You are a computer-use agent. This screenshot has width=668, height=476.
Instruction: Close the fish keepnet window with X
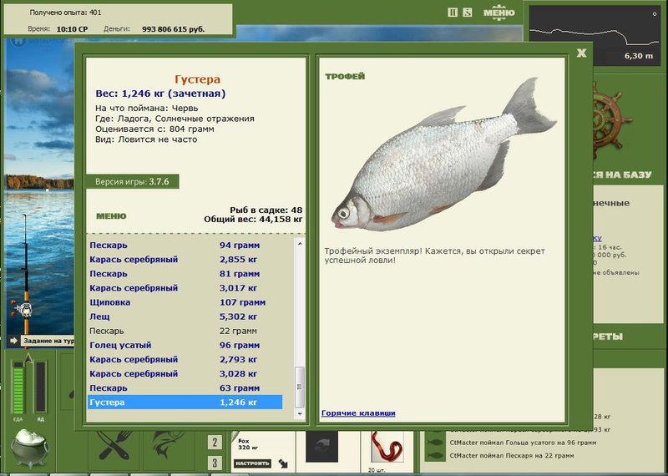coord(581,53)
